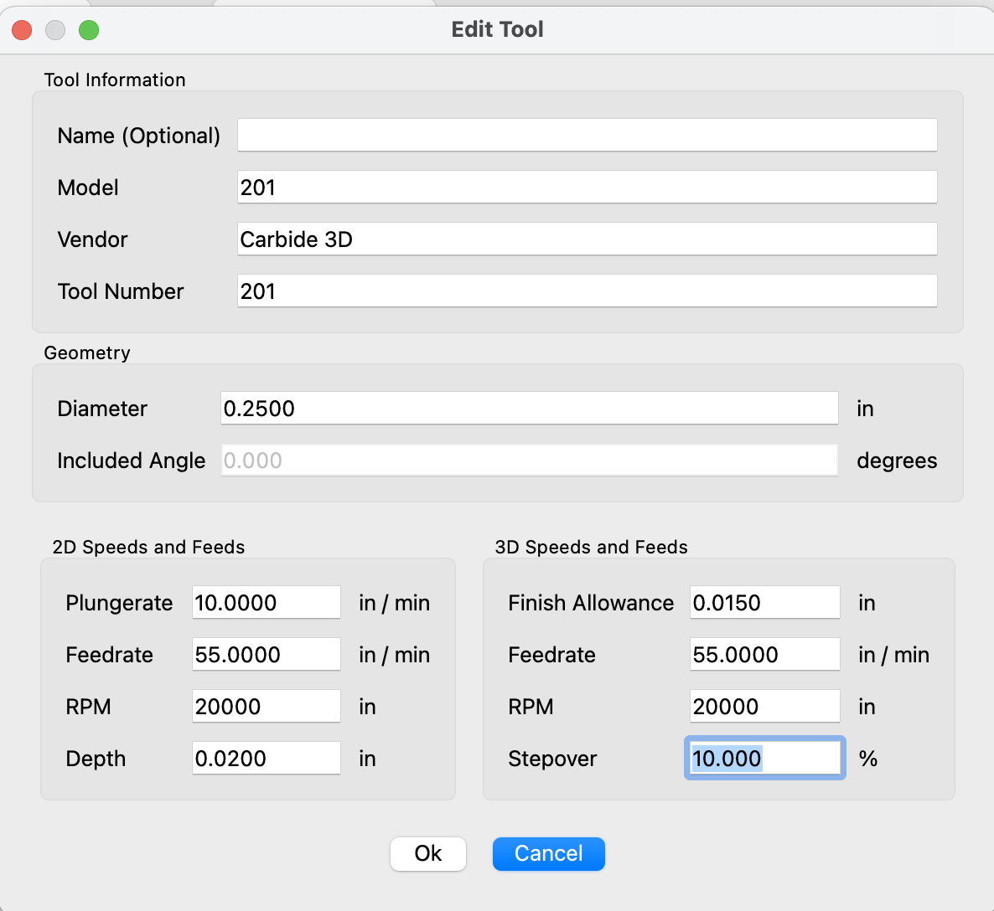
Task: Click the Included Angle field
Action: (529, 461)
